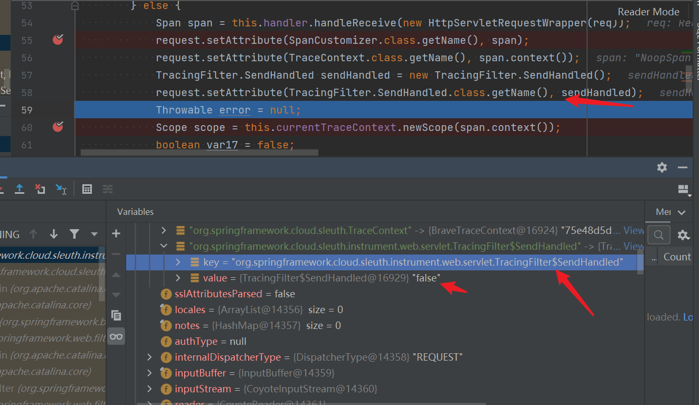Select previous frame up arrow
The width and height of the screenshot is (699, 405).
(33, 234)
